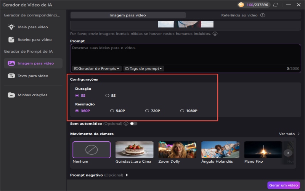Focus the Prompt description text field
This screenshot has width=305, height=191.
point(186,54)
